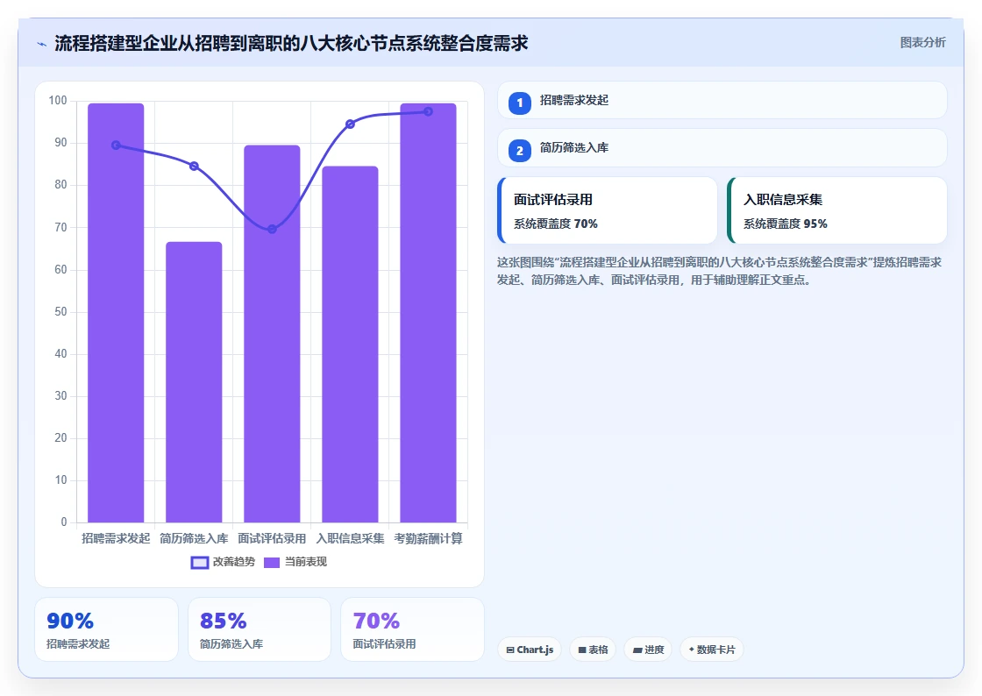Click the trend line point above 入职信息采集
This screenshot has width=982, height=696.
[x=350, y=124]
